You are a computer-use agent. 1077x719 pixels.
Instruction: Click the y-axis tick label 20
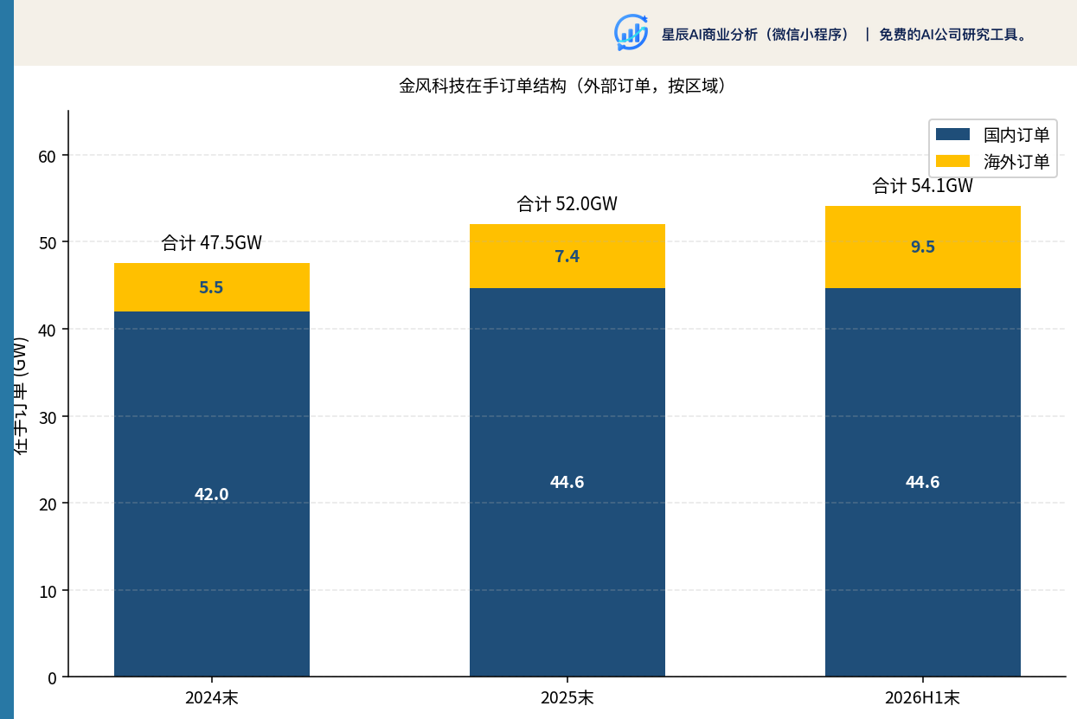click(47, 504)
